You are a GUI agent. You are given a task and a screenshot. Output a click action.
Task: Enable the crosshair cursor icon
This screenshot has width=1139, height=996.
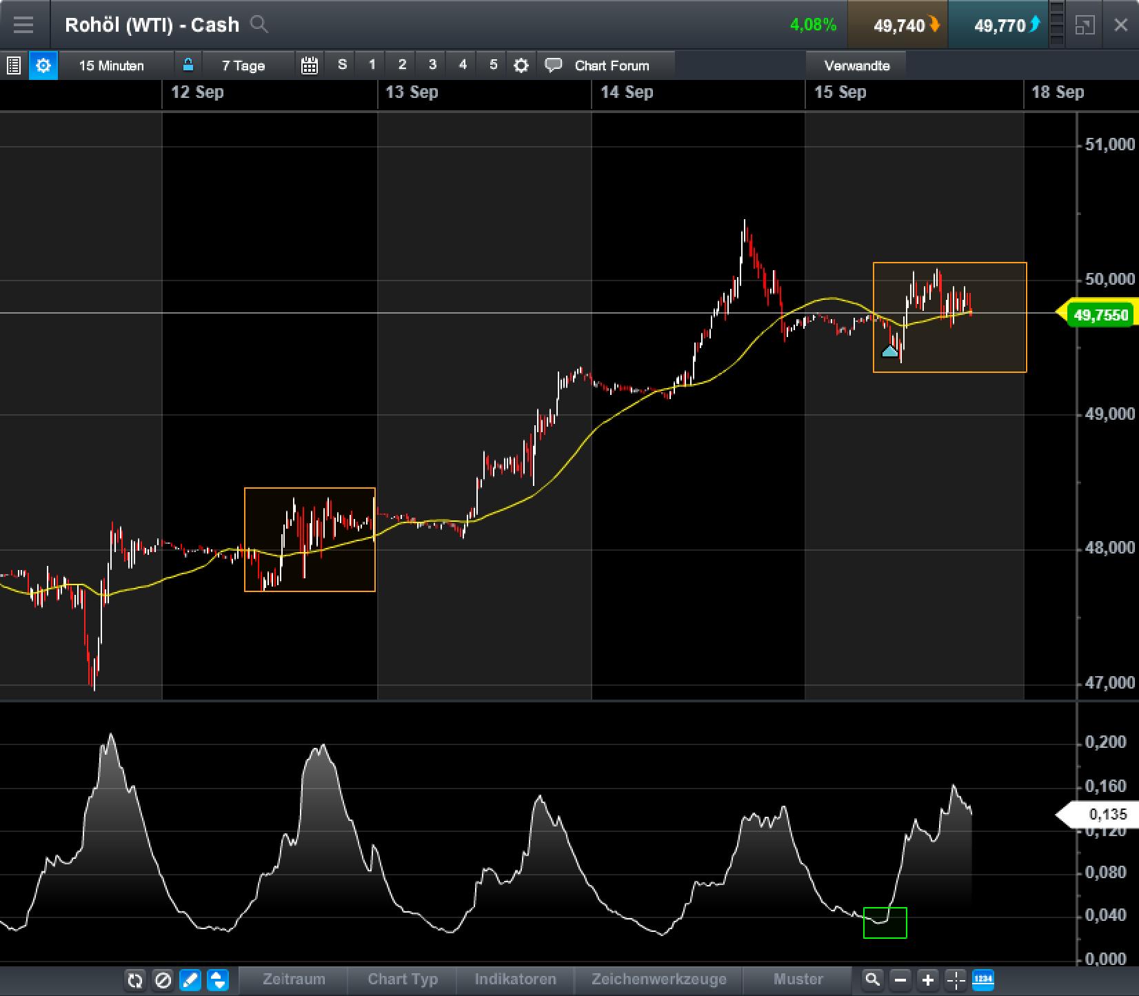click(x=955, y=979)
